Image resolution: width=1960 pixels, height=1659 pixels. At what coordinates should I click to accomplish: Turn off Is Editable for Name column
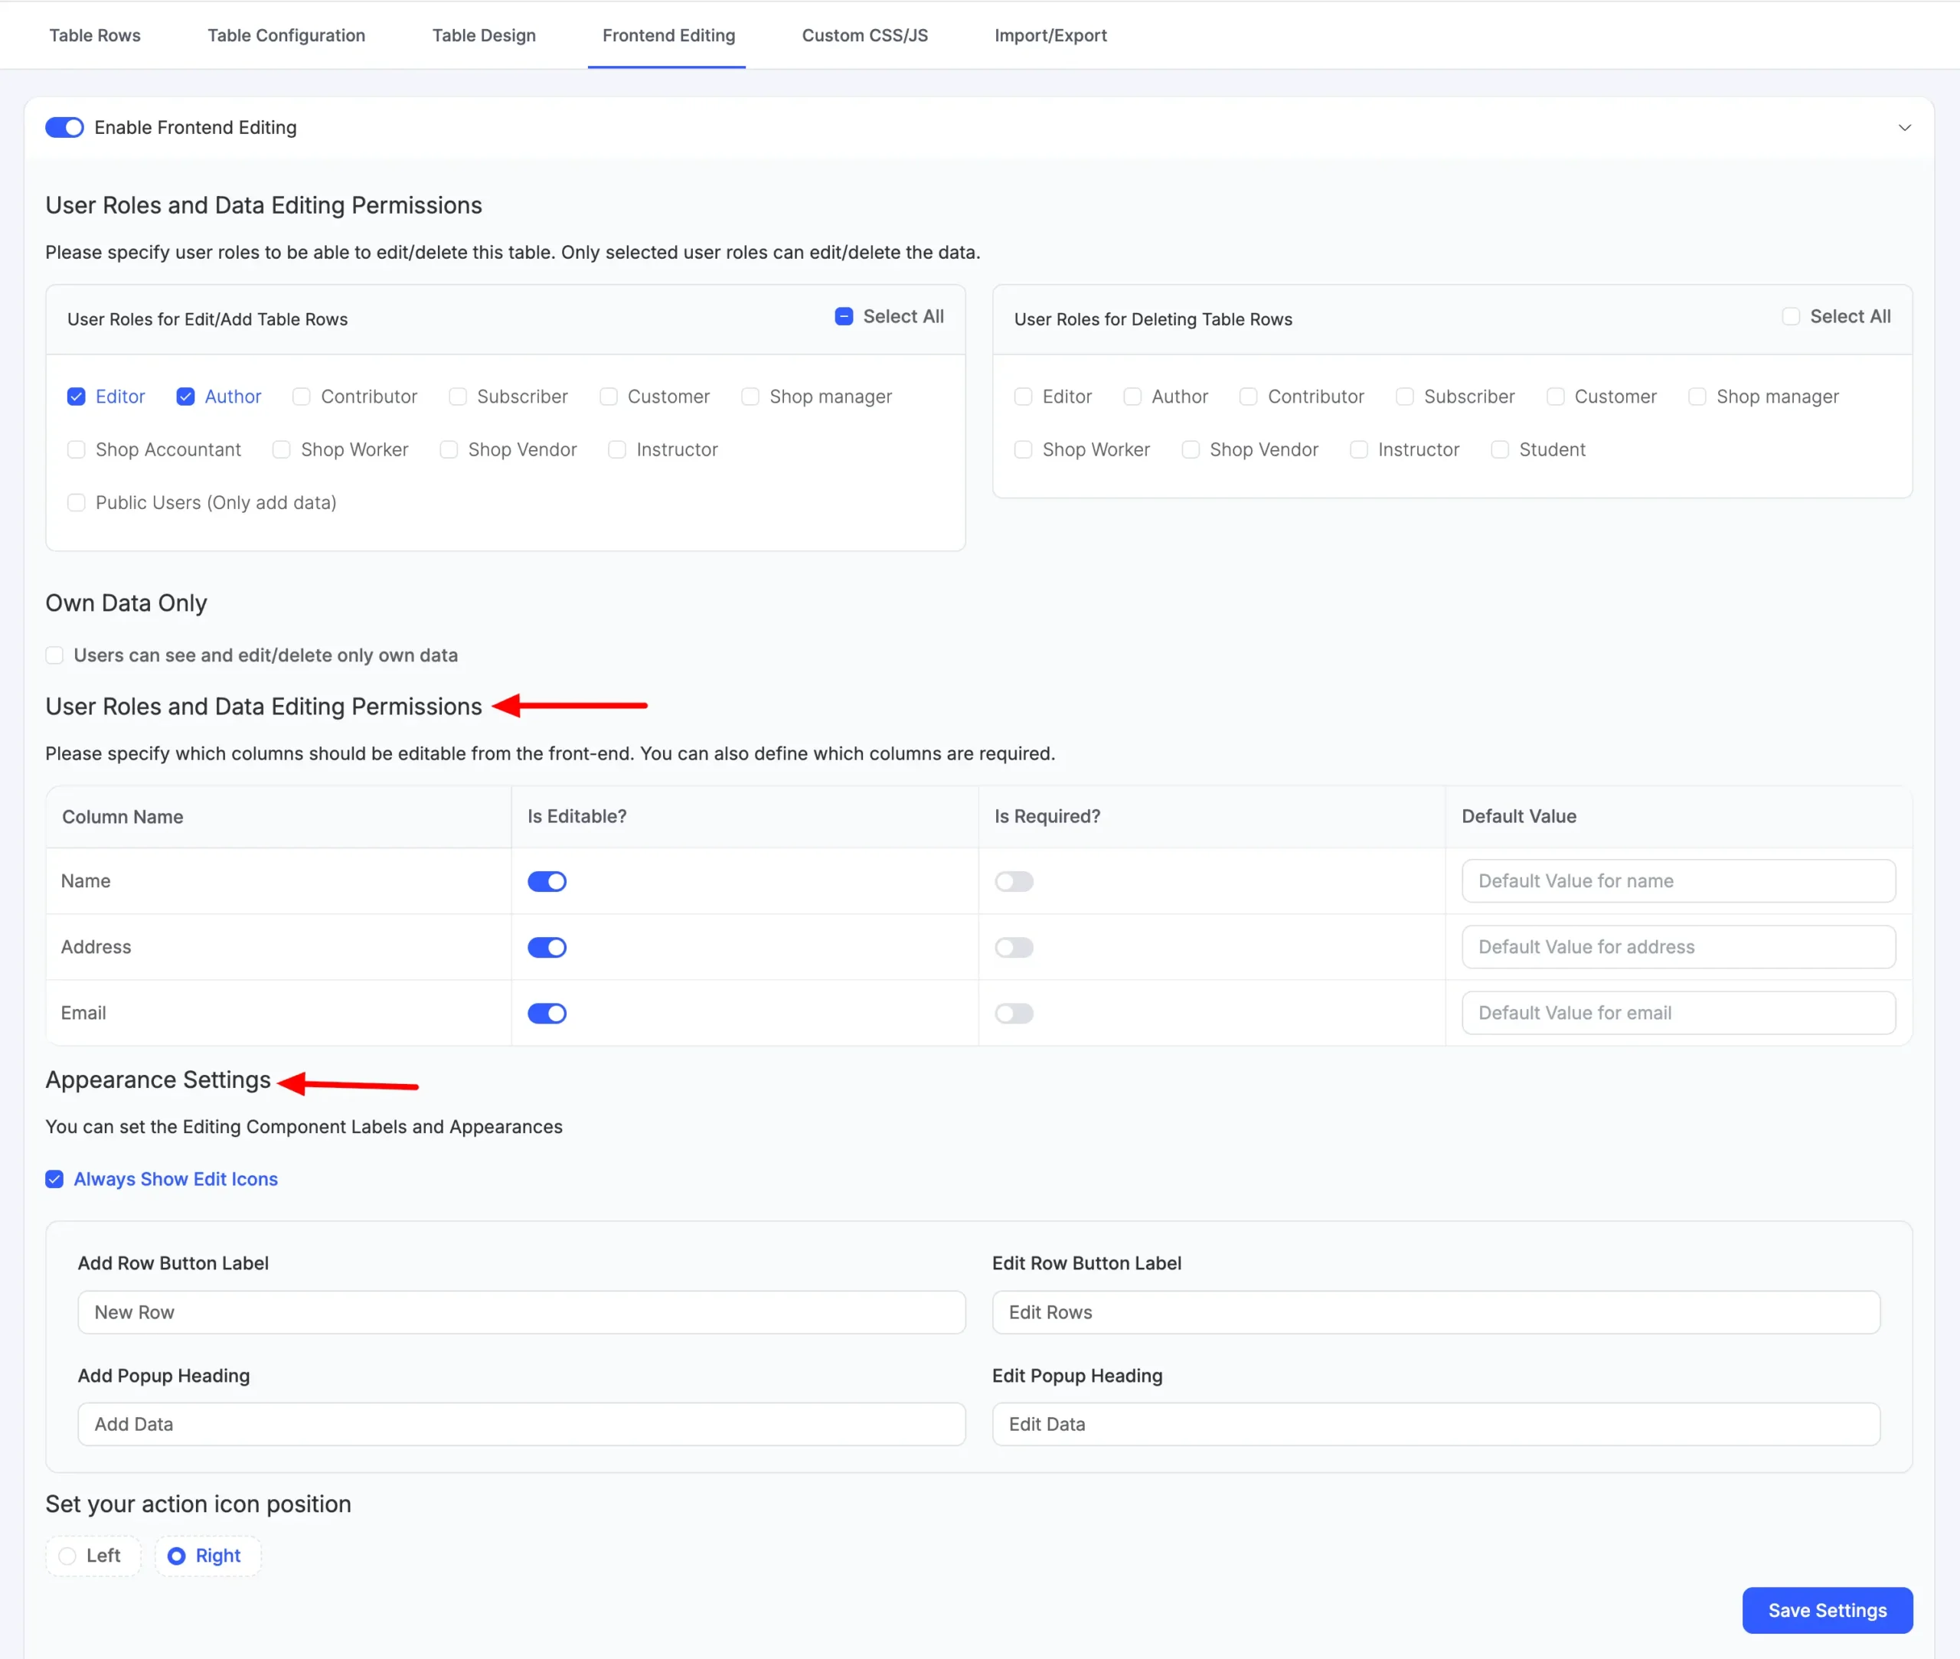pyautogui.click(x=547, y=881)
